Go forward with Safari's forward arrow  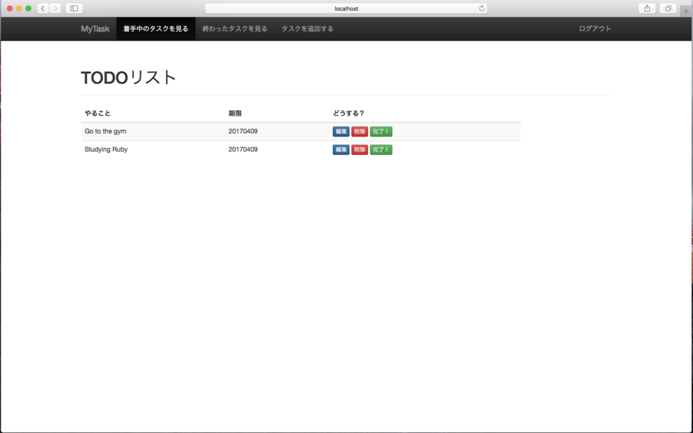55,8
